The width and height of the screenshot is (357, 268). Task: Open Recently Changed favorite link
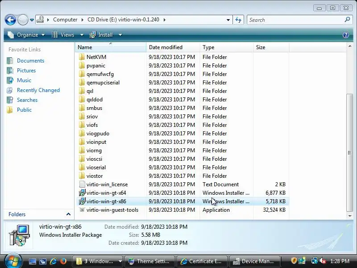(x=38, y=90)
